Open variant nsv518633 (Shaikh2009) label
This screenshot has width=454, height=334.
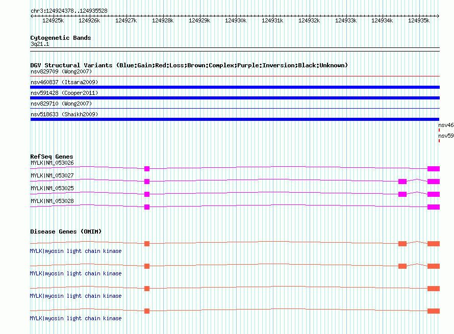coord(64,114)
